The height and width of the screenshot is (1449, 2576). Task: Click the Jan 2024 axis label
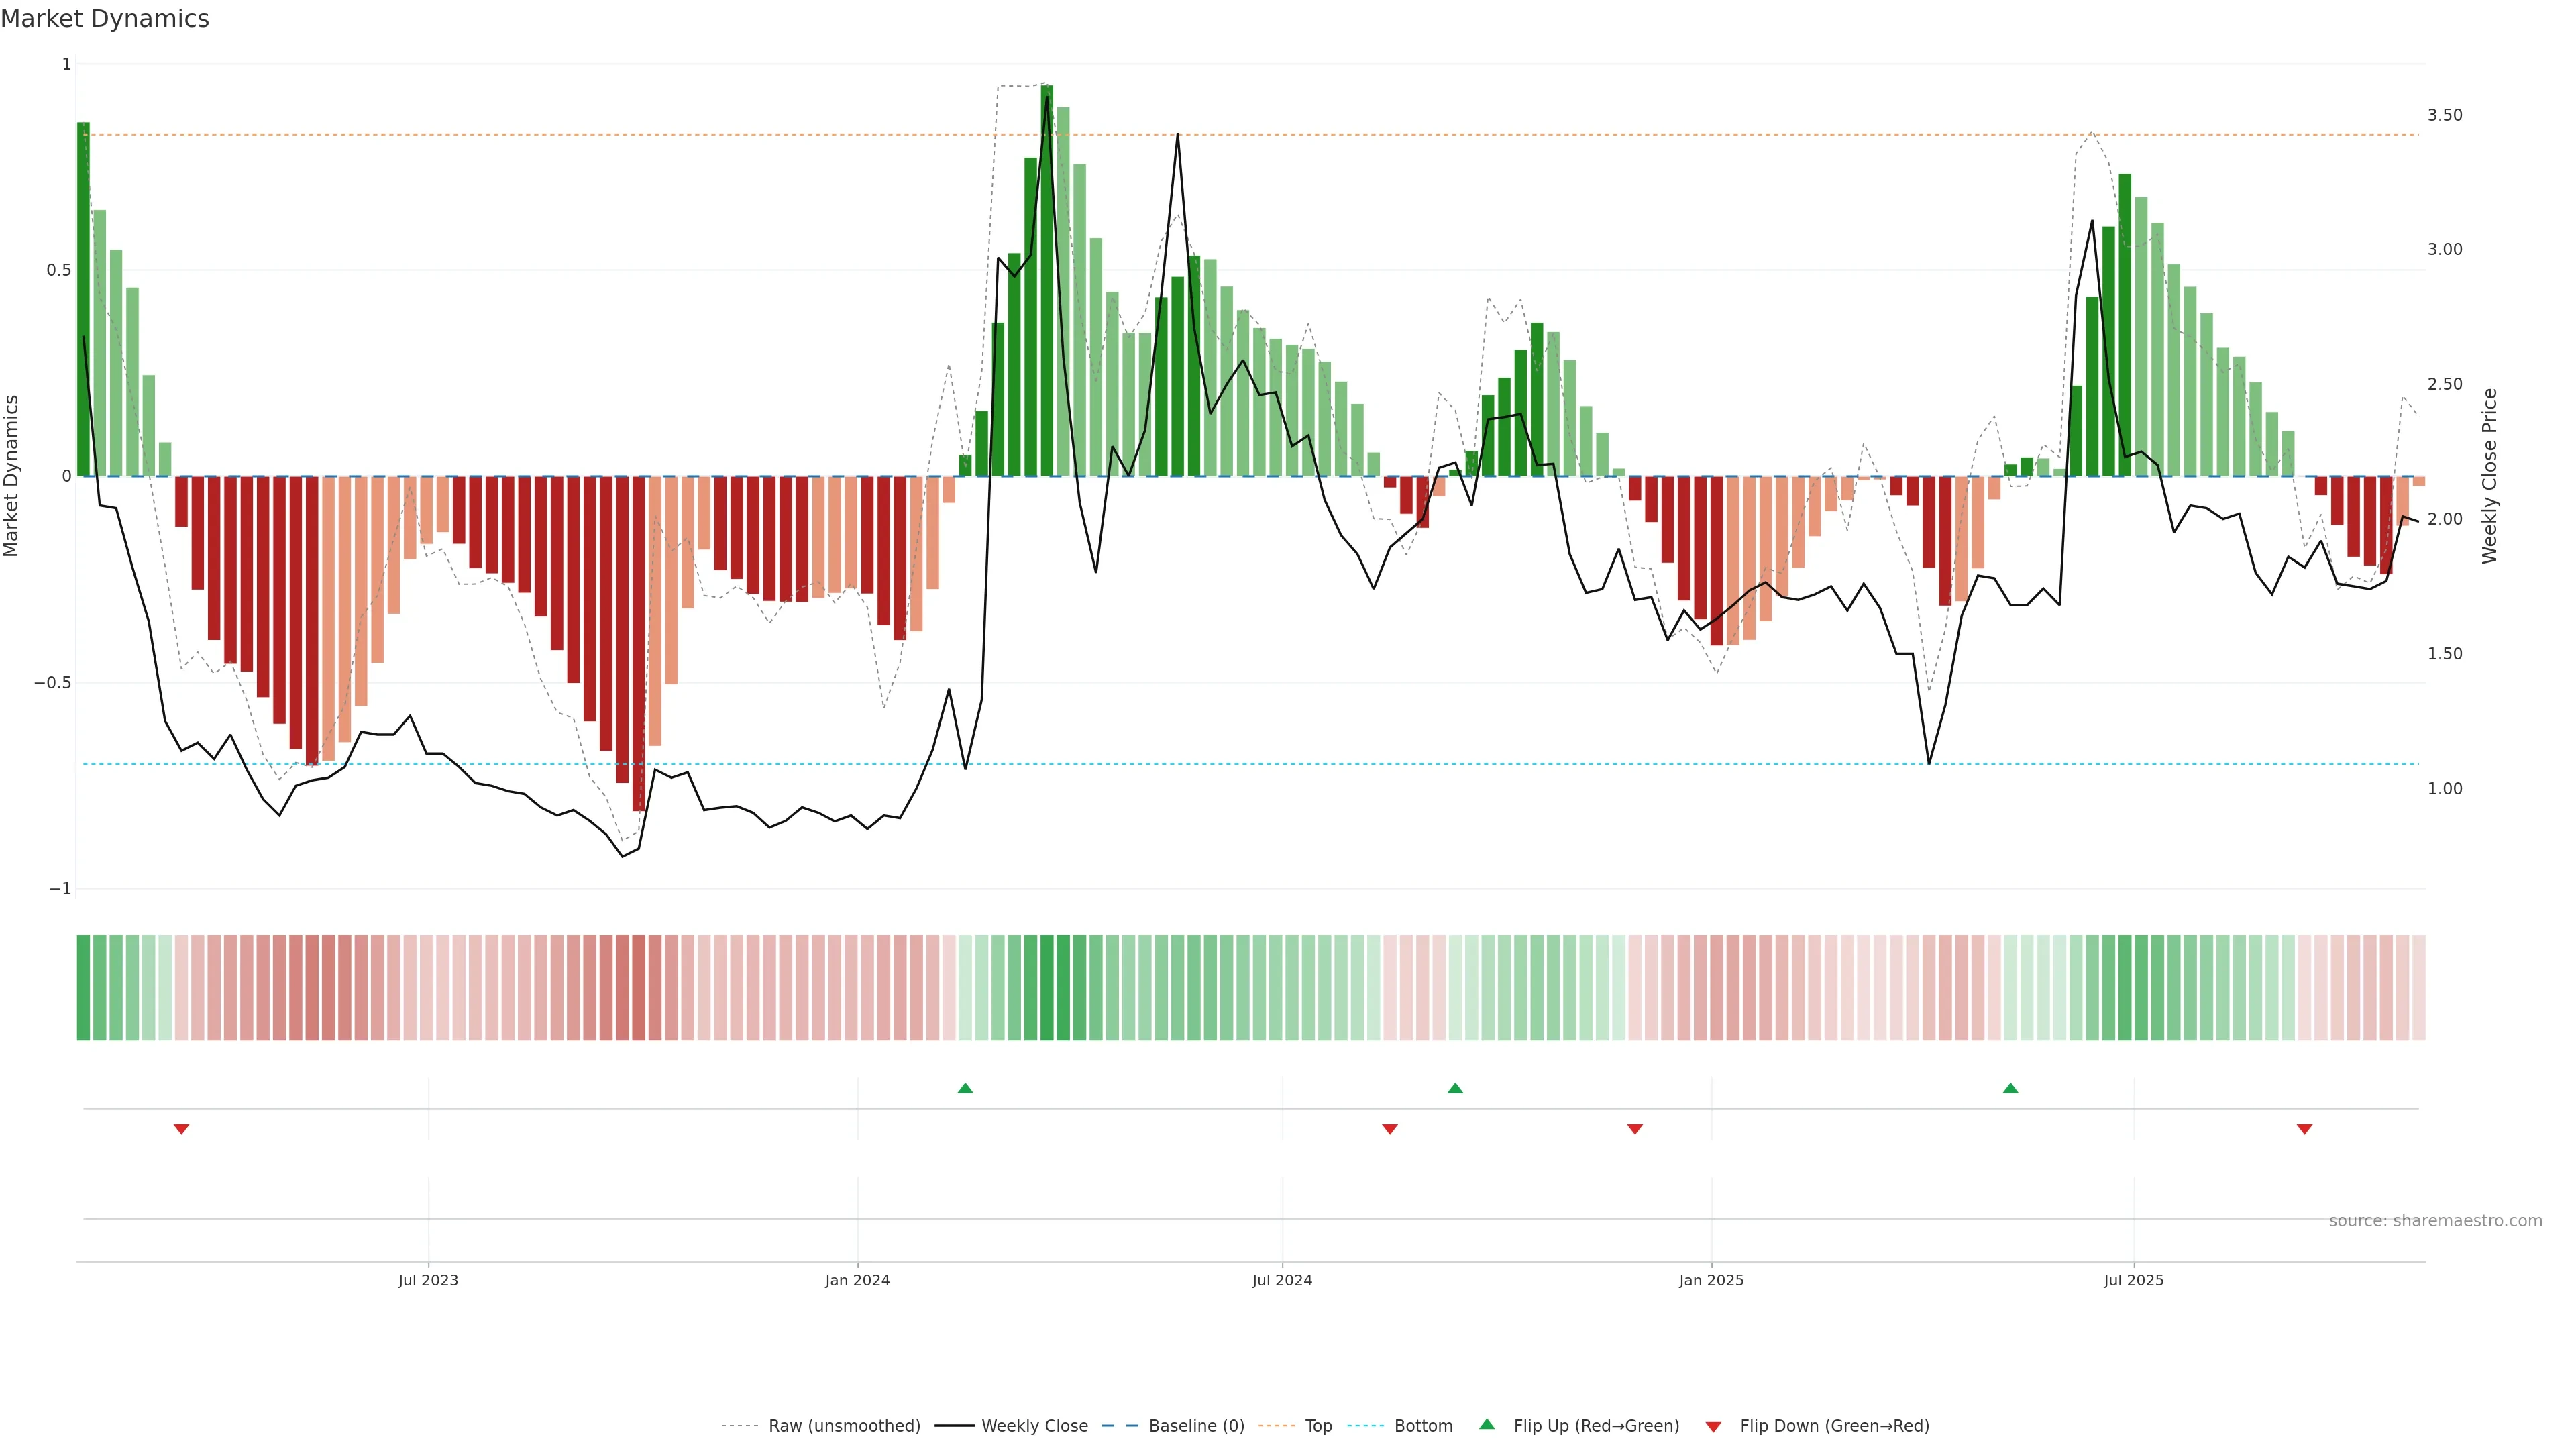(x=857, y=1280)
